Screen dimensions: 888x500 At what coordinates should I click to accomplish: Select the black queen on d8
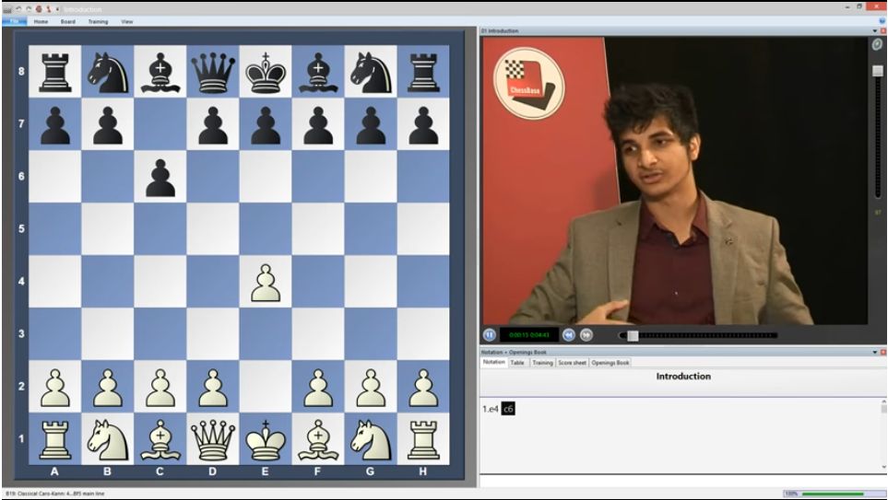(213, 72)
